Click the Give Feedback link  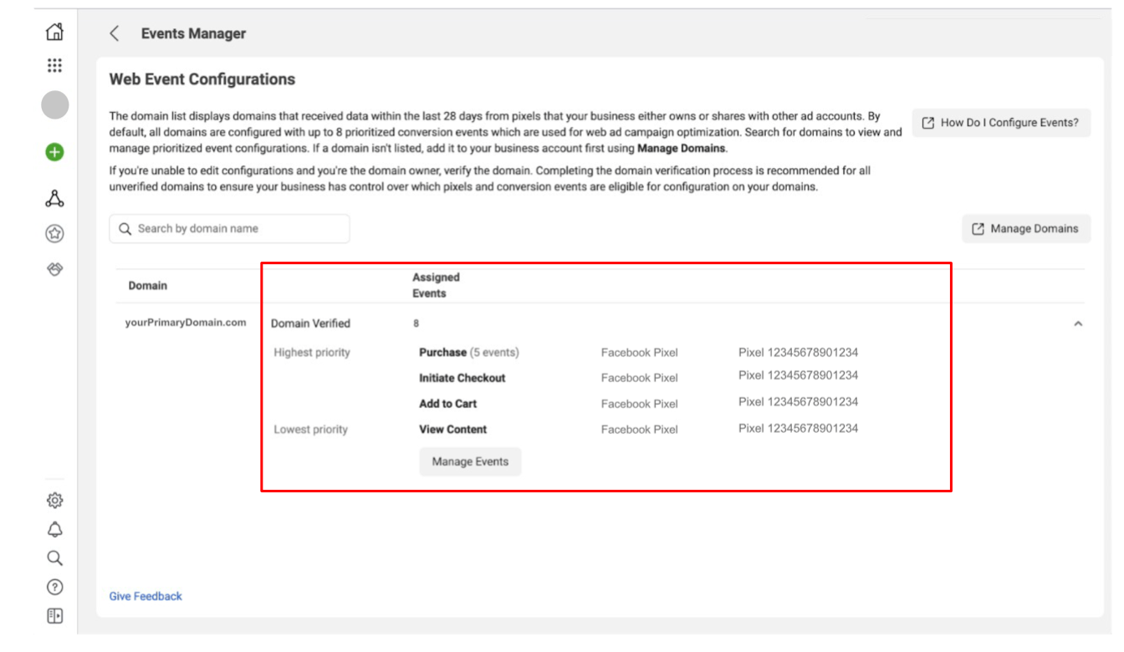point(146,596)
